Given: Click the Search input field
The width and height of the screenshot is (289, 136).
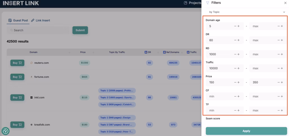Looking at the screenshot, I should tap(38, 30).
